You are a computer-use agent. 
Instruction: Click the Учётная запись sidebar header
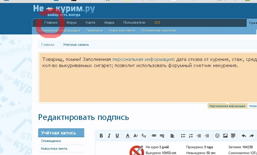pyautogui.click(x=61, y=133)
